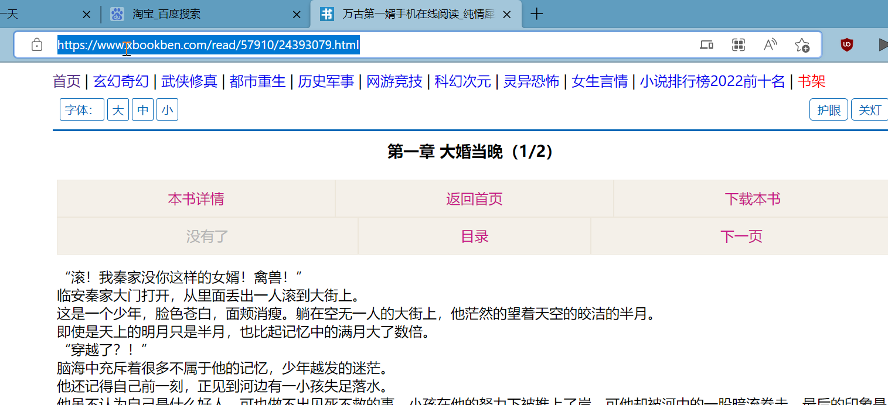This screenshot has width=888, height=405.
Task: Open the uBlock Origin extension icon
Action: click(846, 44)
